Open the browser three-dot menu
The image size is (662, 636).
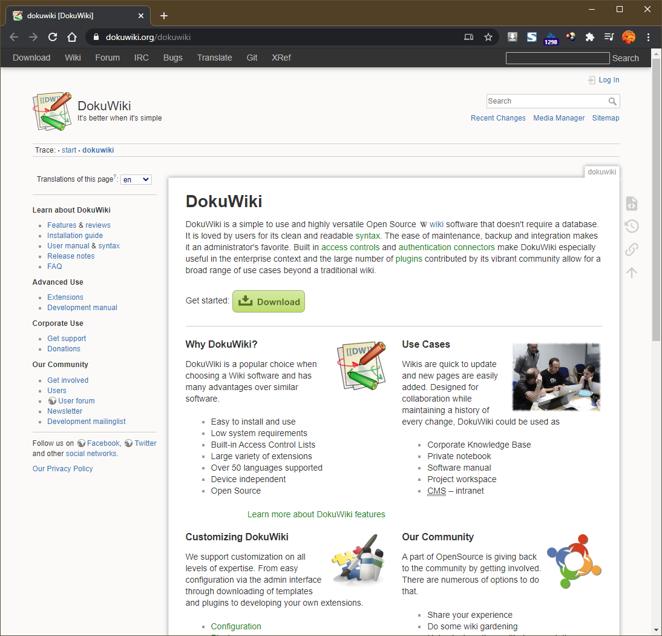click(x=648, y=37)
